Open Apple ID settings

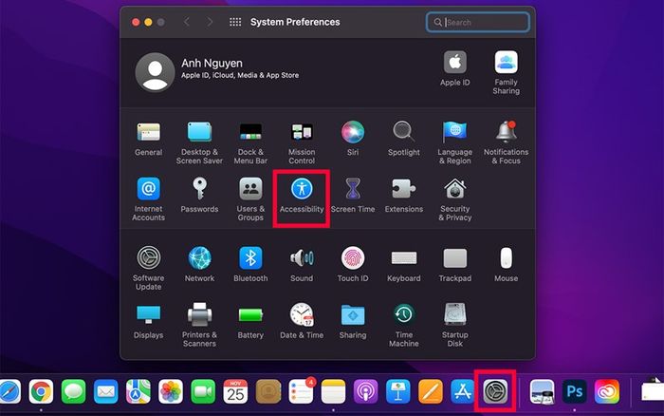[x=454, y=69]
